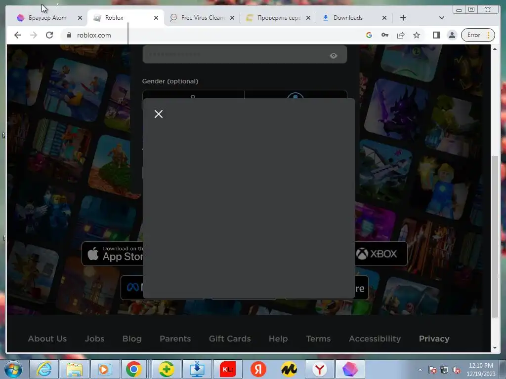Open the Blog footer link
The width and height of the screenshot is (506, 379).
point(132,339)
